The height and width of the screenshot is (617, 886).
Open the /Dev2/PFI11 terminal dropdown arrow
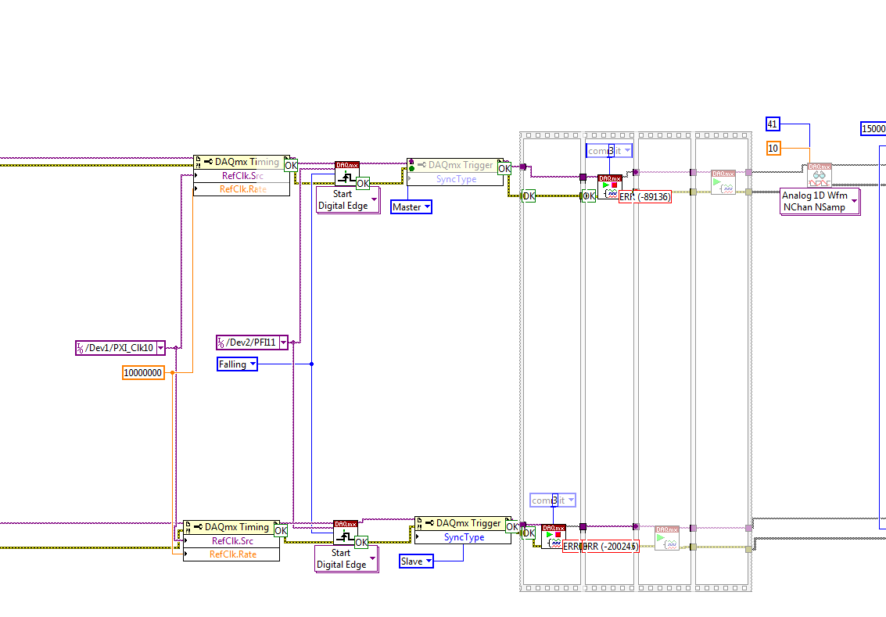pos(284,343)
